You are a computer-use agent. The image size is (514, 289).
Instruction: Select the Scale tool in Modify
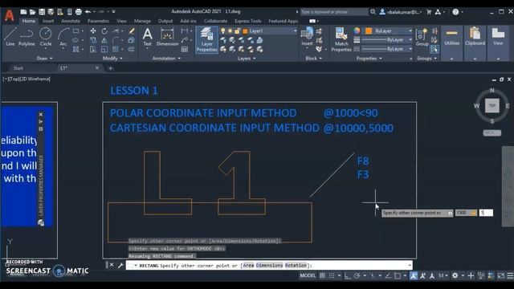click(x=104, y=50)
